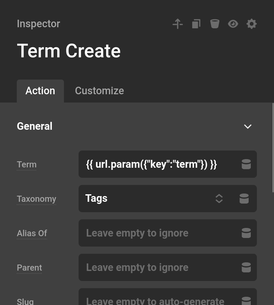Click the Slug input at the bottom
274x305 pixels.
(x=154, y=301)
